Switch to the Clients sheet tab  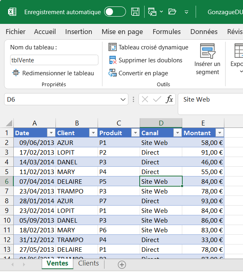[x=89, y=263]
